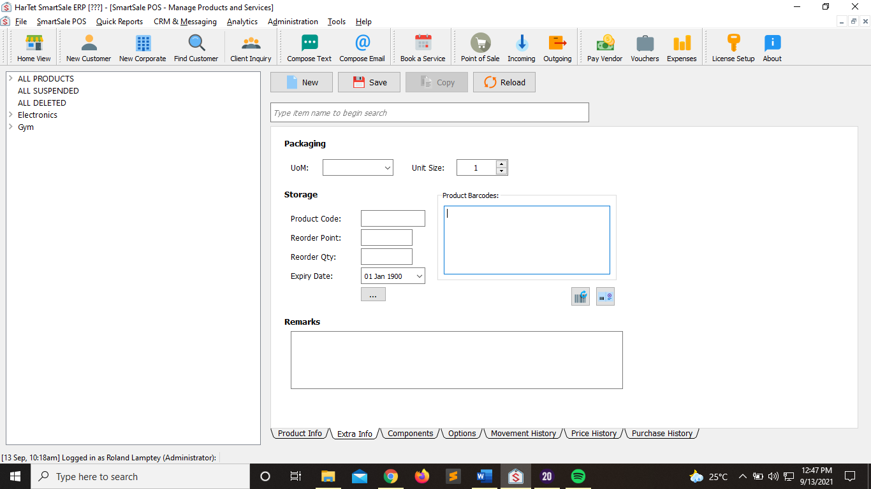Compose Email from toolbar
The width and height of the screenshot is (871, 489).
[x=362, y=48]
